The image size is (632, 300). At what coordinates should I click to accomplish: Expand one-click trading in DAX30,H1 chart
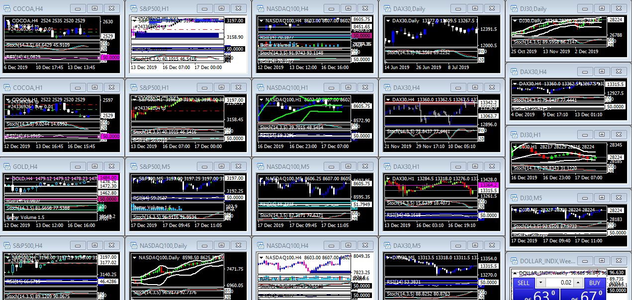click(387, 179)
